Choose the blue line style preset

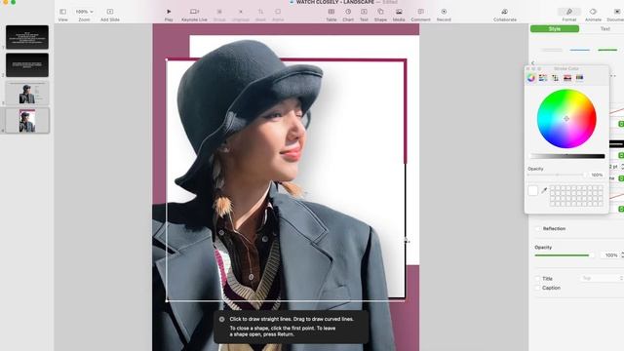pyautogui.click(x=579, y=50)
